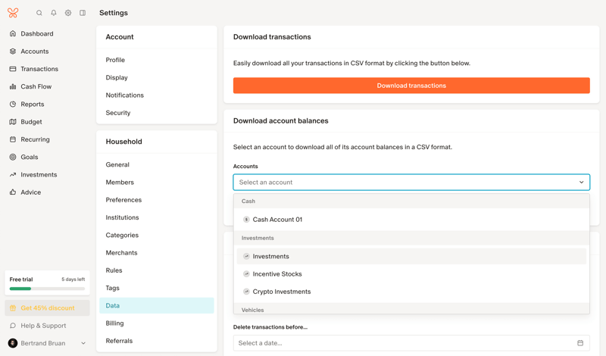Click the gift icon beside discount offer
This screenshot has width=606, height=356.
(13, 308)
